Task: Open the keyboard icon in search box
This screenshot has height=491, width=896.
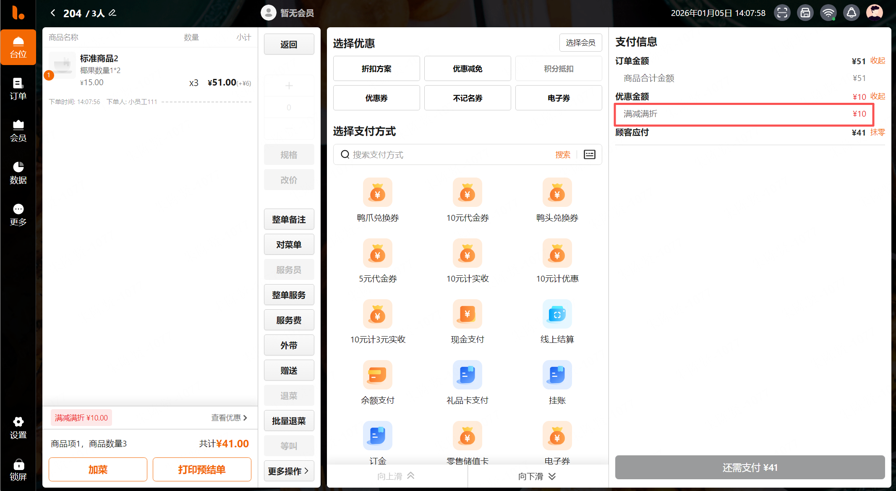Action: 589,154
